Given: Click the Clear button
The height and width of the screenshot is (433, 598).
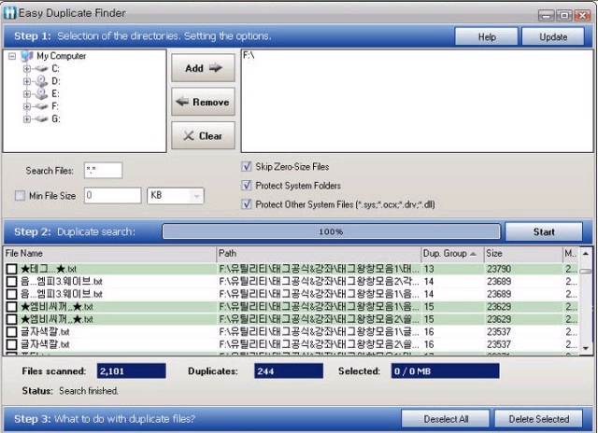Looking at the screenshot, I should 203,135.
